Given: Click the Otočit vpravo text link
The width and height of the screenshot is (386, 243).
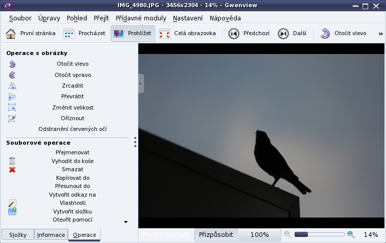Looking at the screenshot, I should point(73,75).
